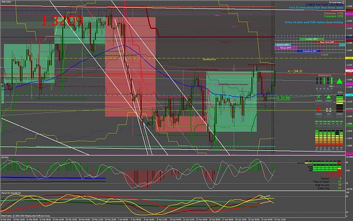353x221 pixels.
Task: Click the yellow 34:0 candle timer label
Action: 295,71
